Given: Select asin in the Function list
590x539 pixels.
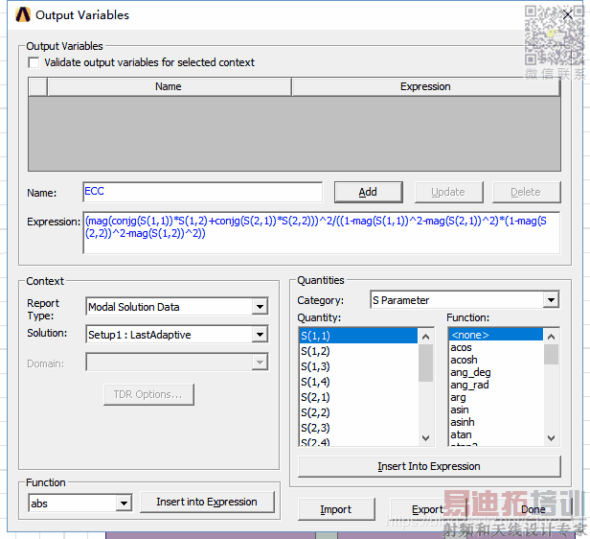Looking at the screenshot, I should point(496,410).
